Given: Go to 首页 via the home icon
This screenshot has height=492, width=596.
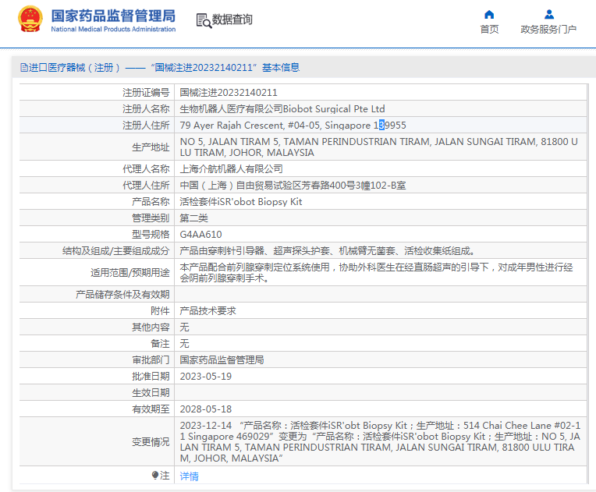Looking at the screenshot, I should [489, 15].
